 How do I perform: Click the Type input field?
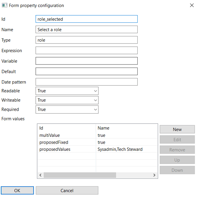click(86, 40)
